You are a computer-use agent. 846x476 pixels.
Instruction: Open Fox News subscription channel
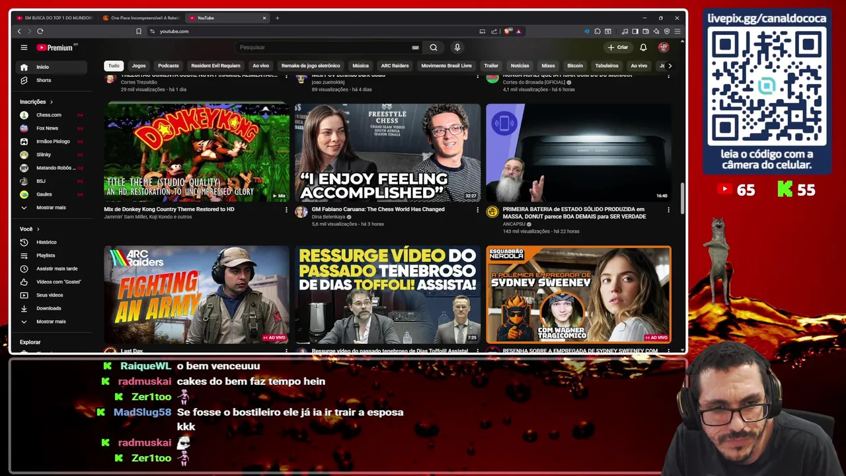52,128
